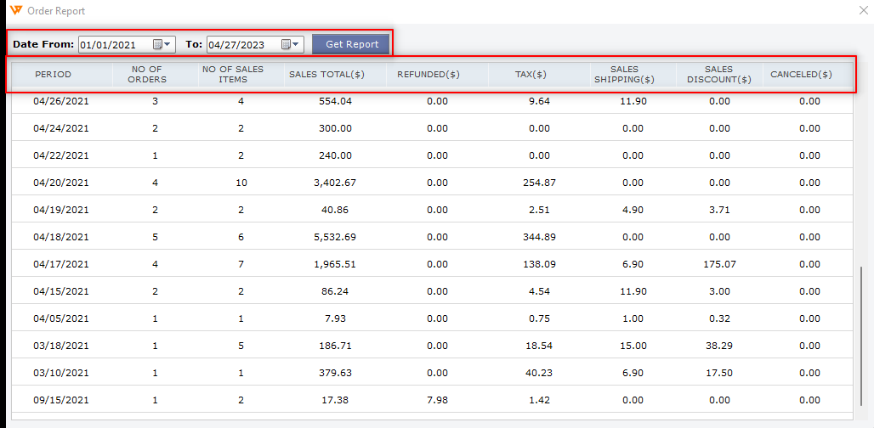Click sales total value 17.38
The width and height of the screenshot is (874, 428).
[x=335, y=400]
